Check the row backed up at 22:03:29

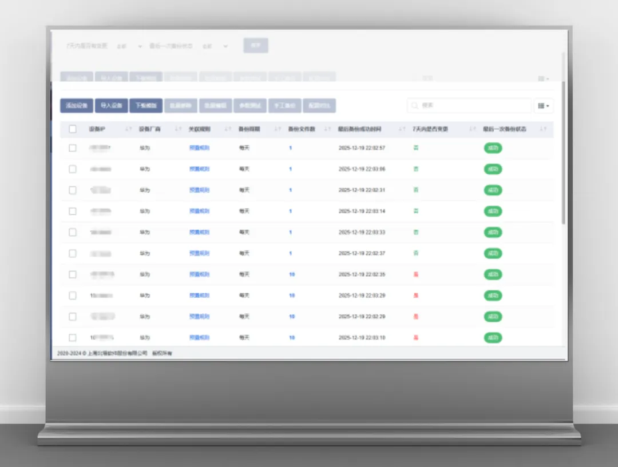[73, 296]
